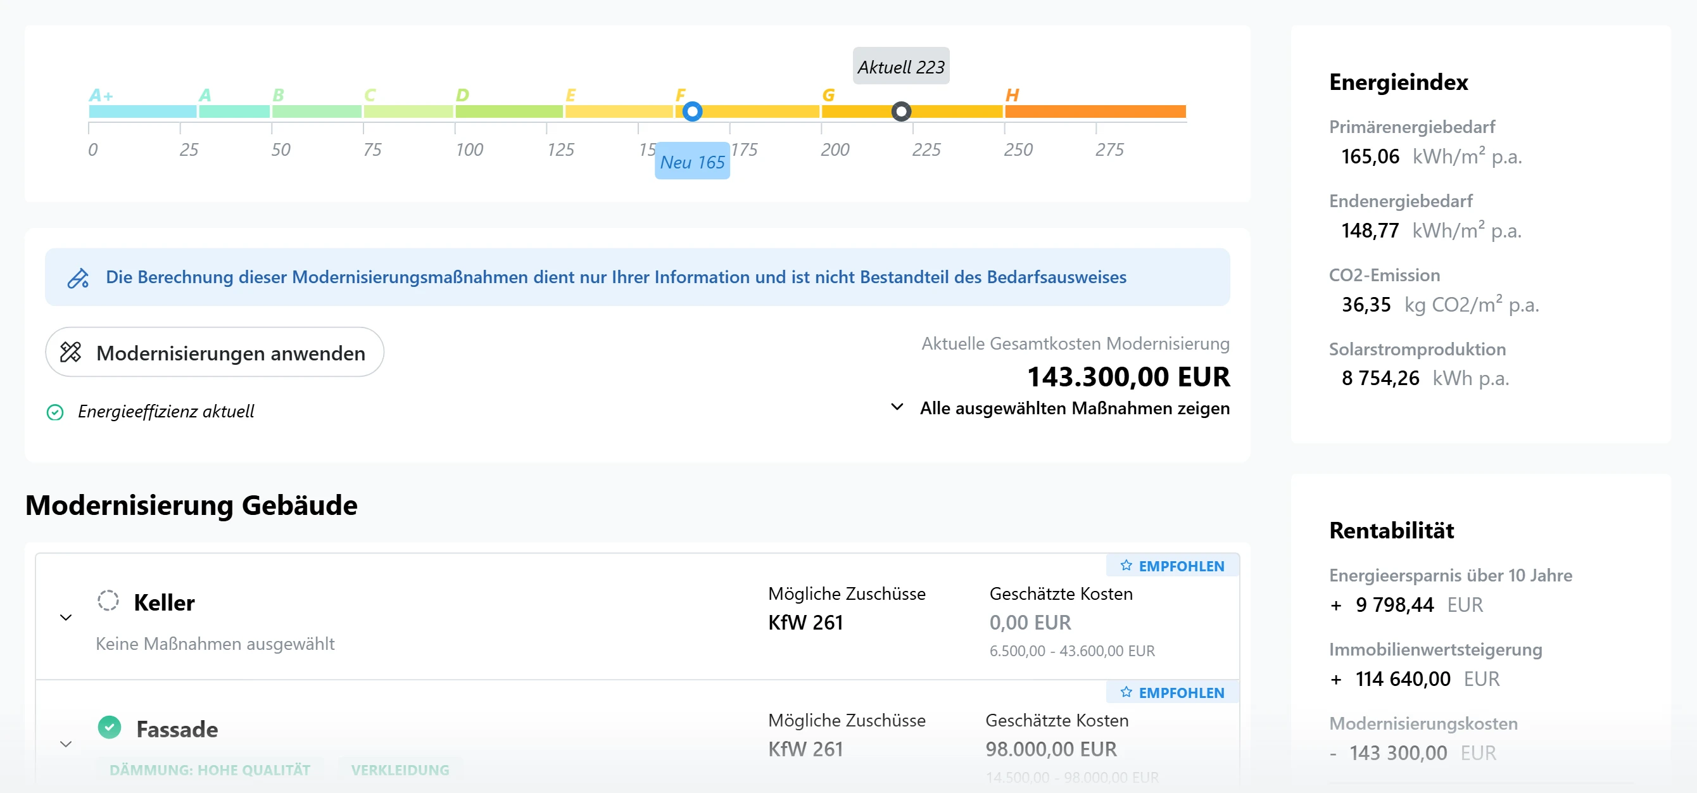Click the Endenergiebedarf value 148,77

click(1370, 230)
